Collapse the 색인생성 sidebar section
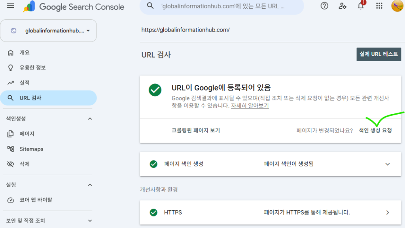405x228 pixels. (90, 119)
